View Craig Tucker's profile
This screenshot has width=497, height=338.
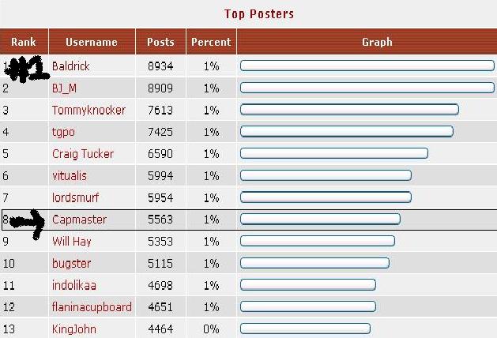pyautogui.click(x=83, y=154)
